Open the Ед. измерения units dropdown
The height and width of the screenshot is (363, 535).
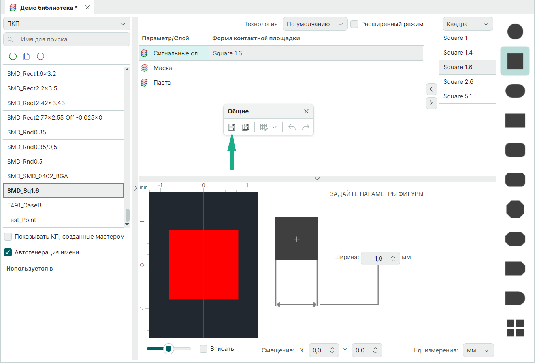click(478, 350)
